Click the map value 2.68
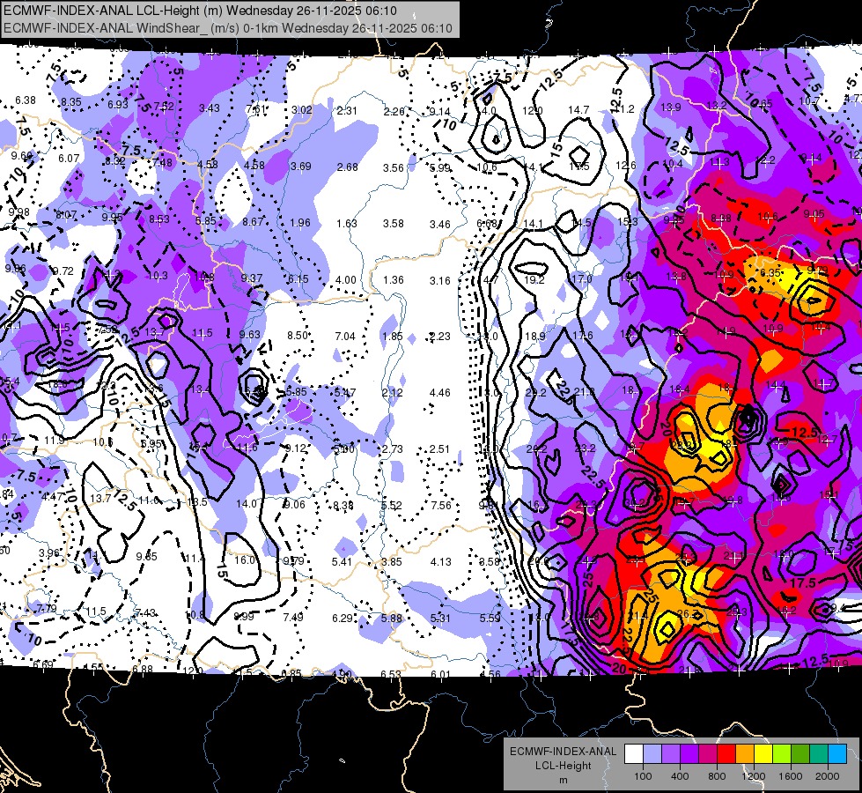Viewport: 862px width, 793px height. coord(348,167)
